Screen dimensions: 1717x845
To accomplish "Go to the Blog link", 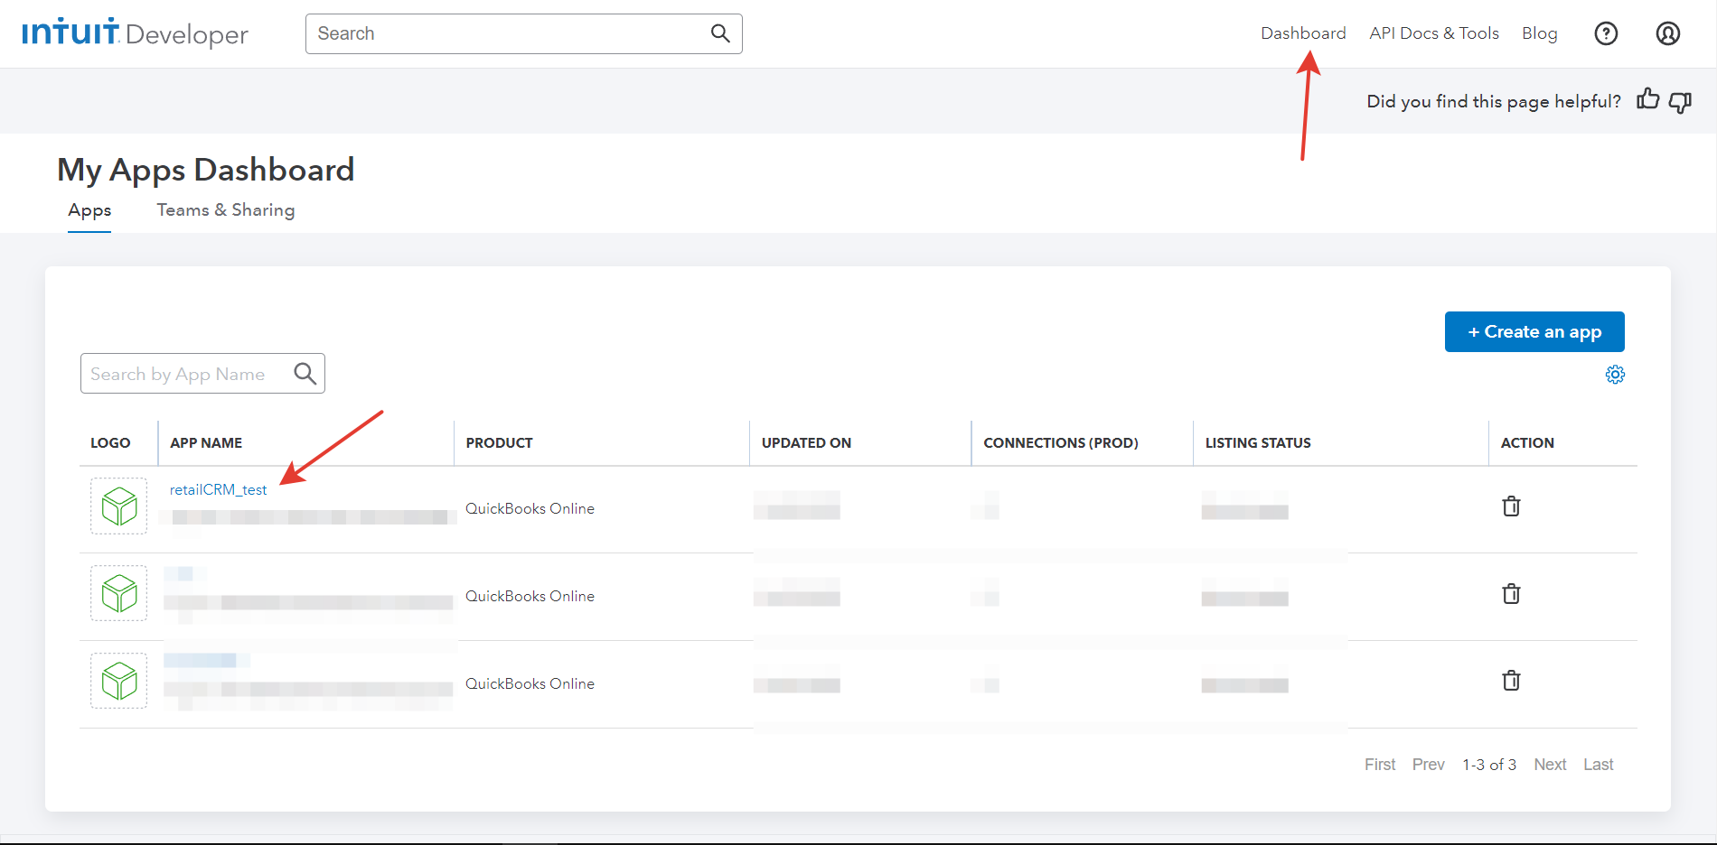I will [1539, 33].
